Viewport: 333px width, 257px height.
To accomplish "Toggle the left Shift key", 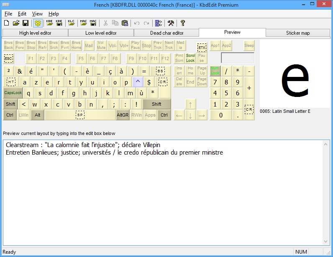I will (x=10, y=104).
